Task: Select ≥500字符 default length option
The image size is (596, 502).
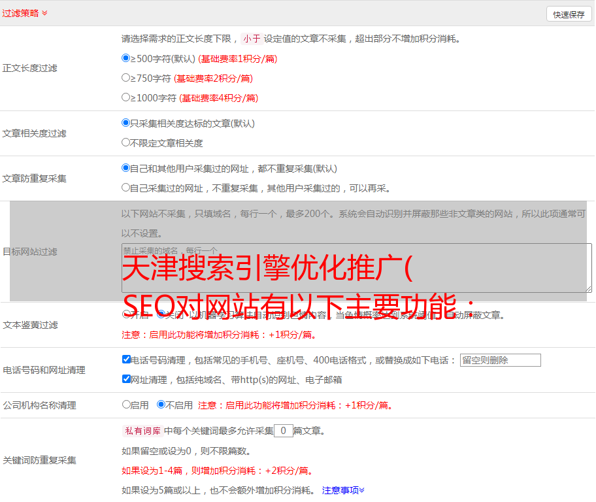Action: pos(126,58)
